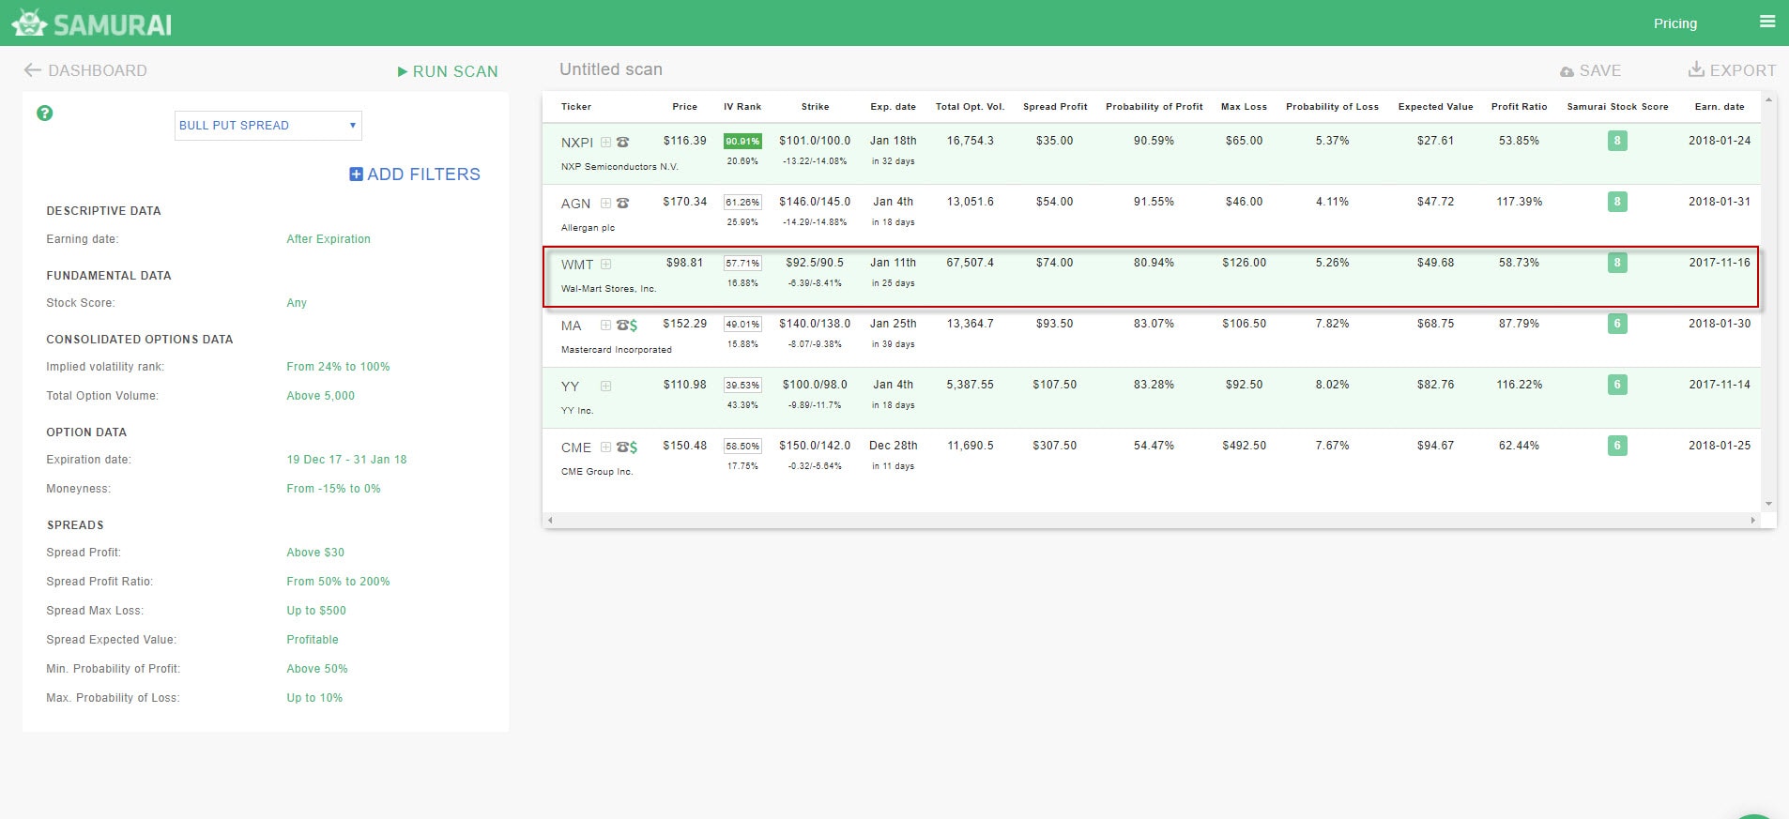Click ADD FILTERS

click(415, 174)
